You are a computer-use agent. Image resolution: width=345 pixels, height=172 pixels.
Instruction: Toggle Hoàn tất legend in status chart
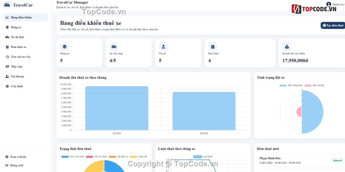point(138,157)
